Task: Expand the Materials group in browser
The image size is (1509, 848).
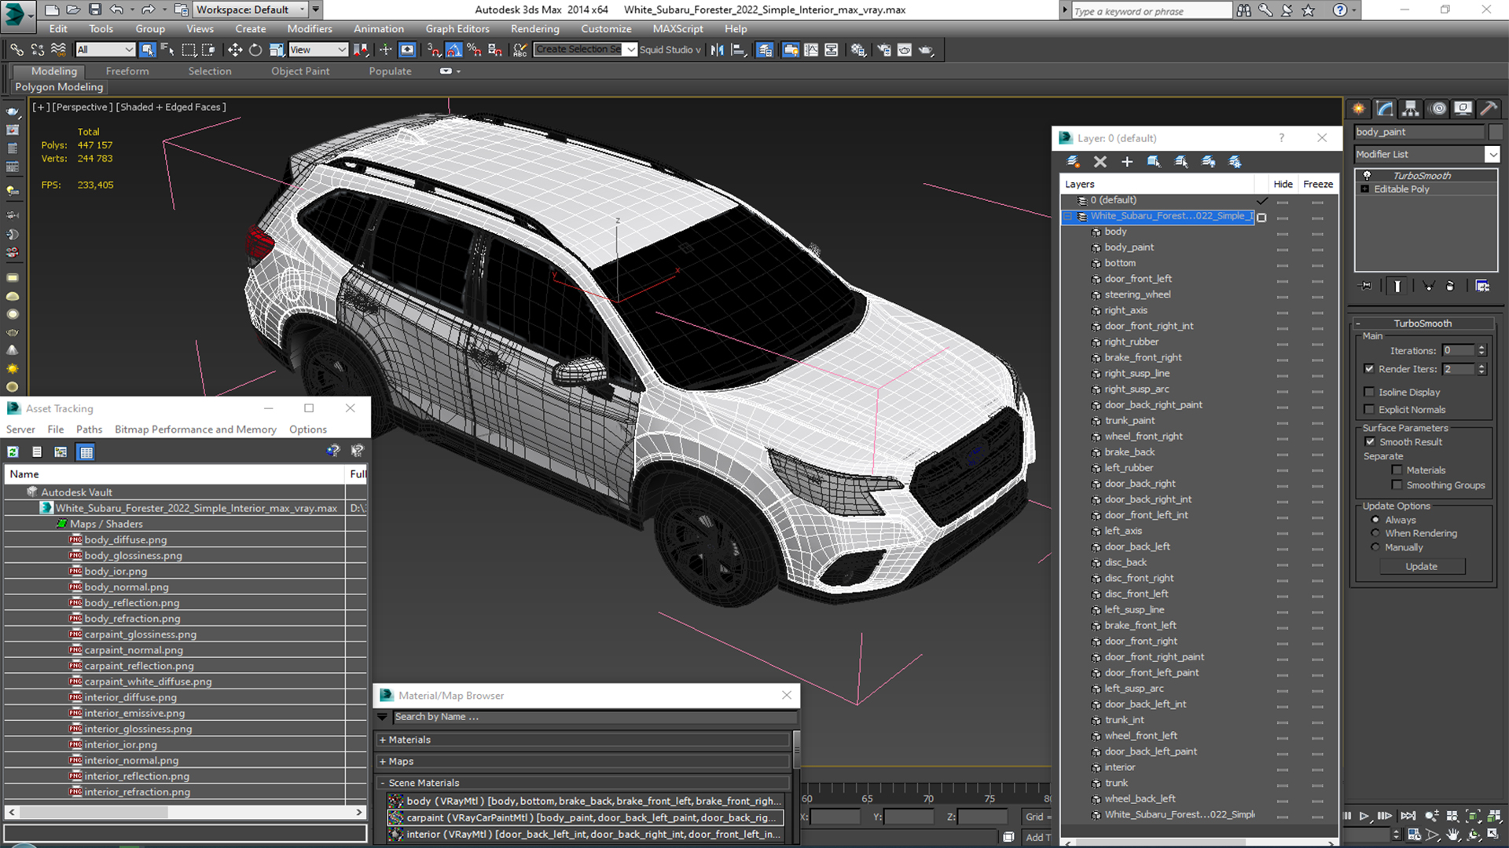Action: (383, 740)
